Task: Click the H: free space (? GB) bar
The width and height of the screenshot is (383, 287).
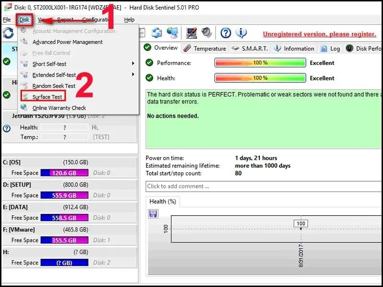Action: point(65,263)
